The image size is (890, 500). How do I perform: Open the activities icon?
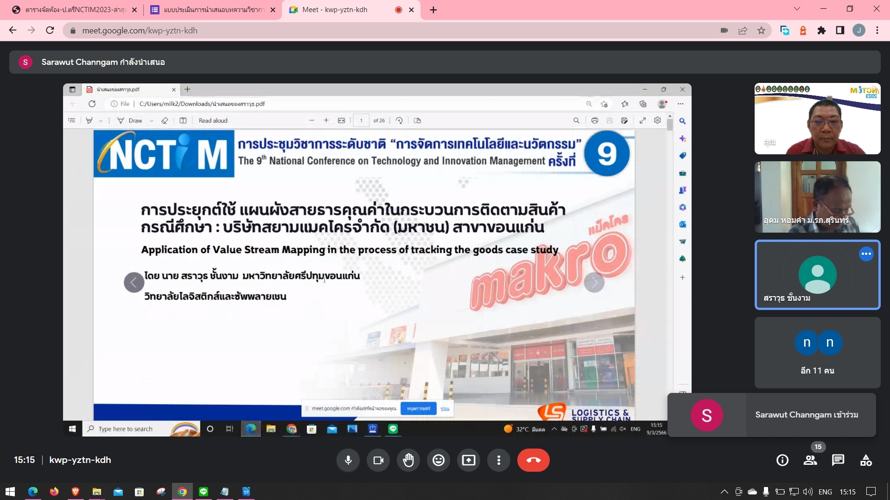click(866, 460)
